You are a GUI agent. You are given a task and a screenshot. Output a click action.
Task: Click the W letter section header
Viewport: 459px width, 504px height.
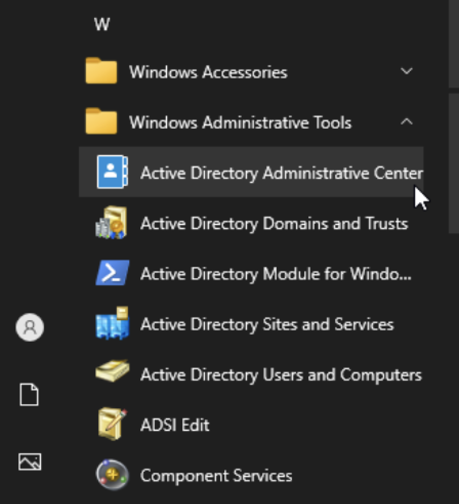(x=102, y=24)
